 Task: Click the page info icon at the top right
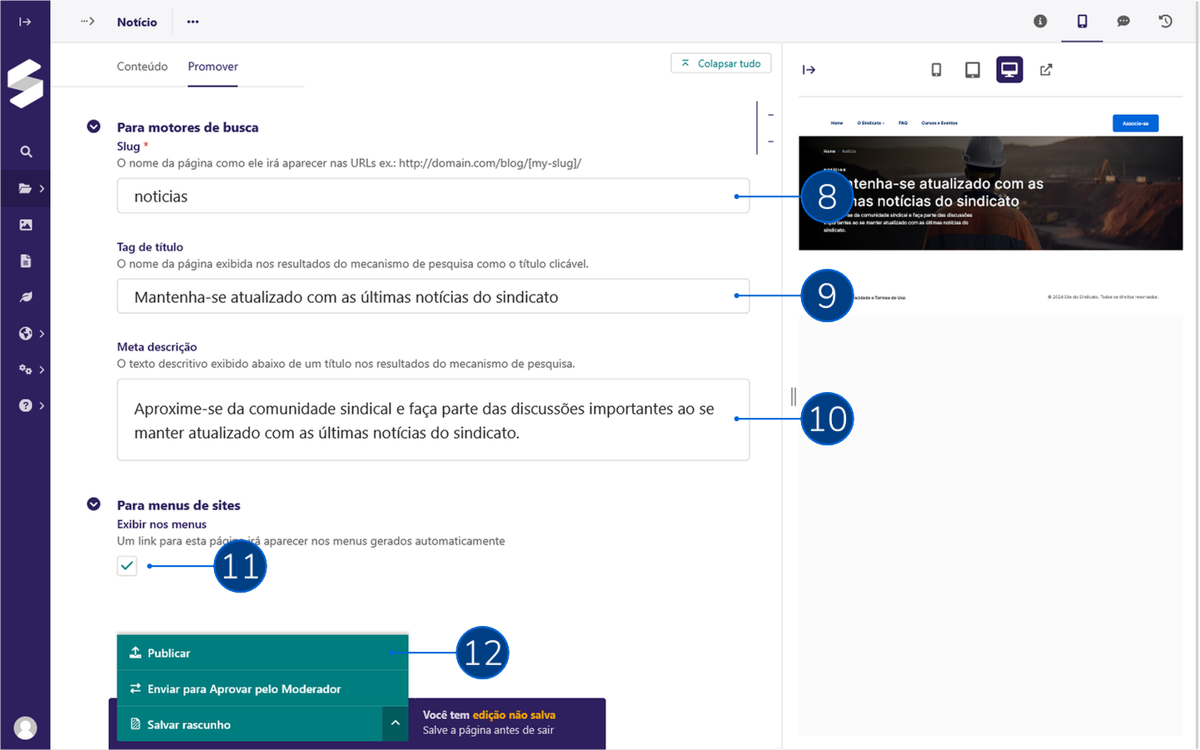pos(1040,21)
